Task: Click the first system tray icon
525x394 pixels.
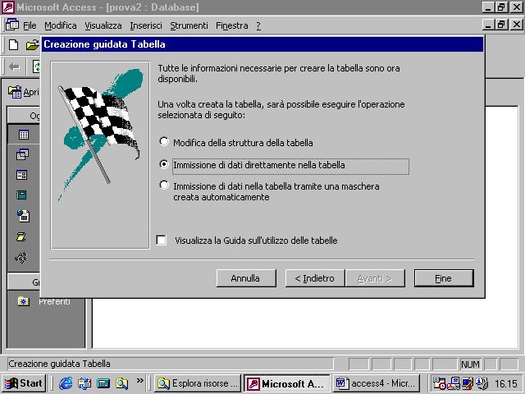Action: coord(439,383)
